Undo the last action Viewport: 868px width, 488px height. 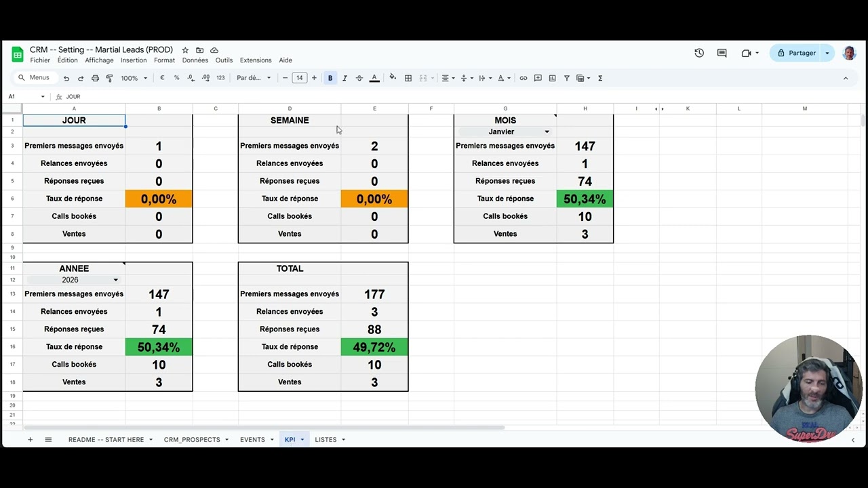tap(66, 78)
